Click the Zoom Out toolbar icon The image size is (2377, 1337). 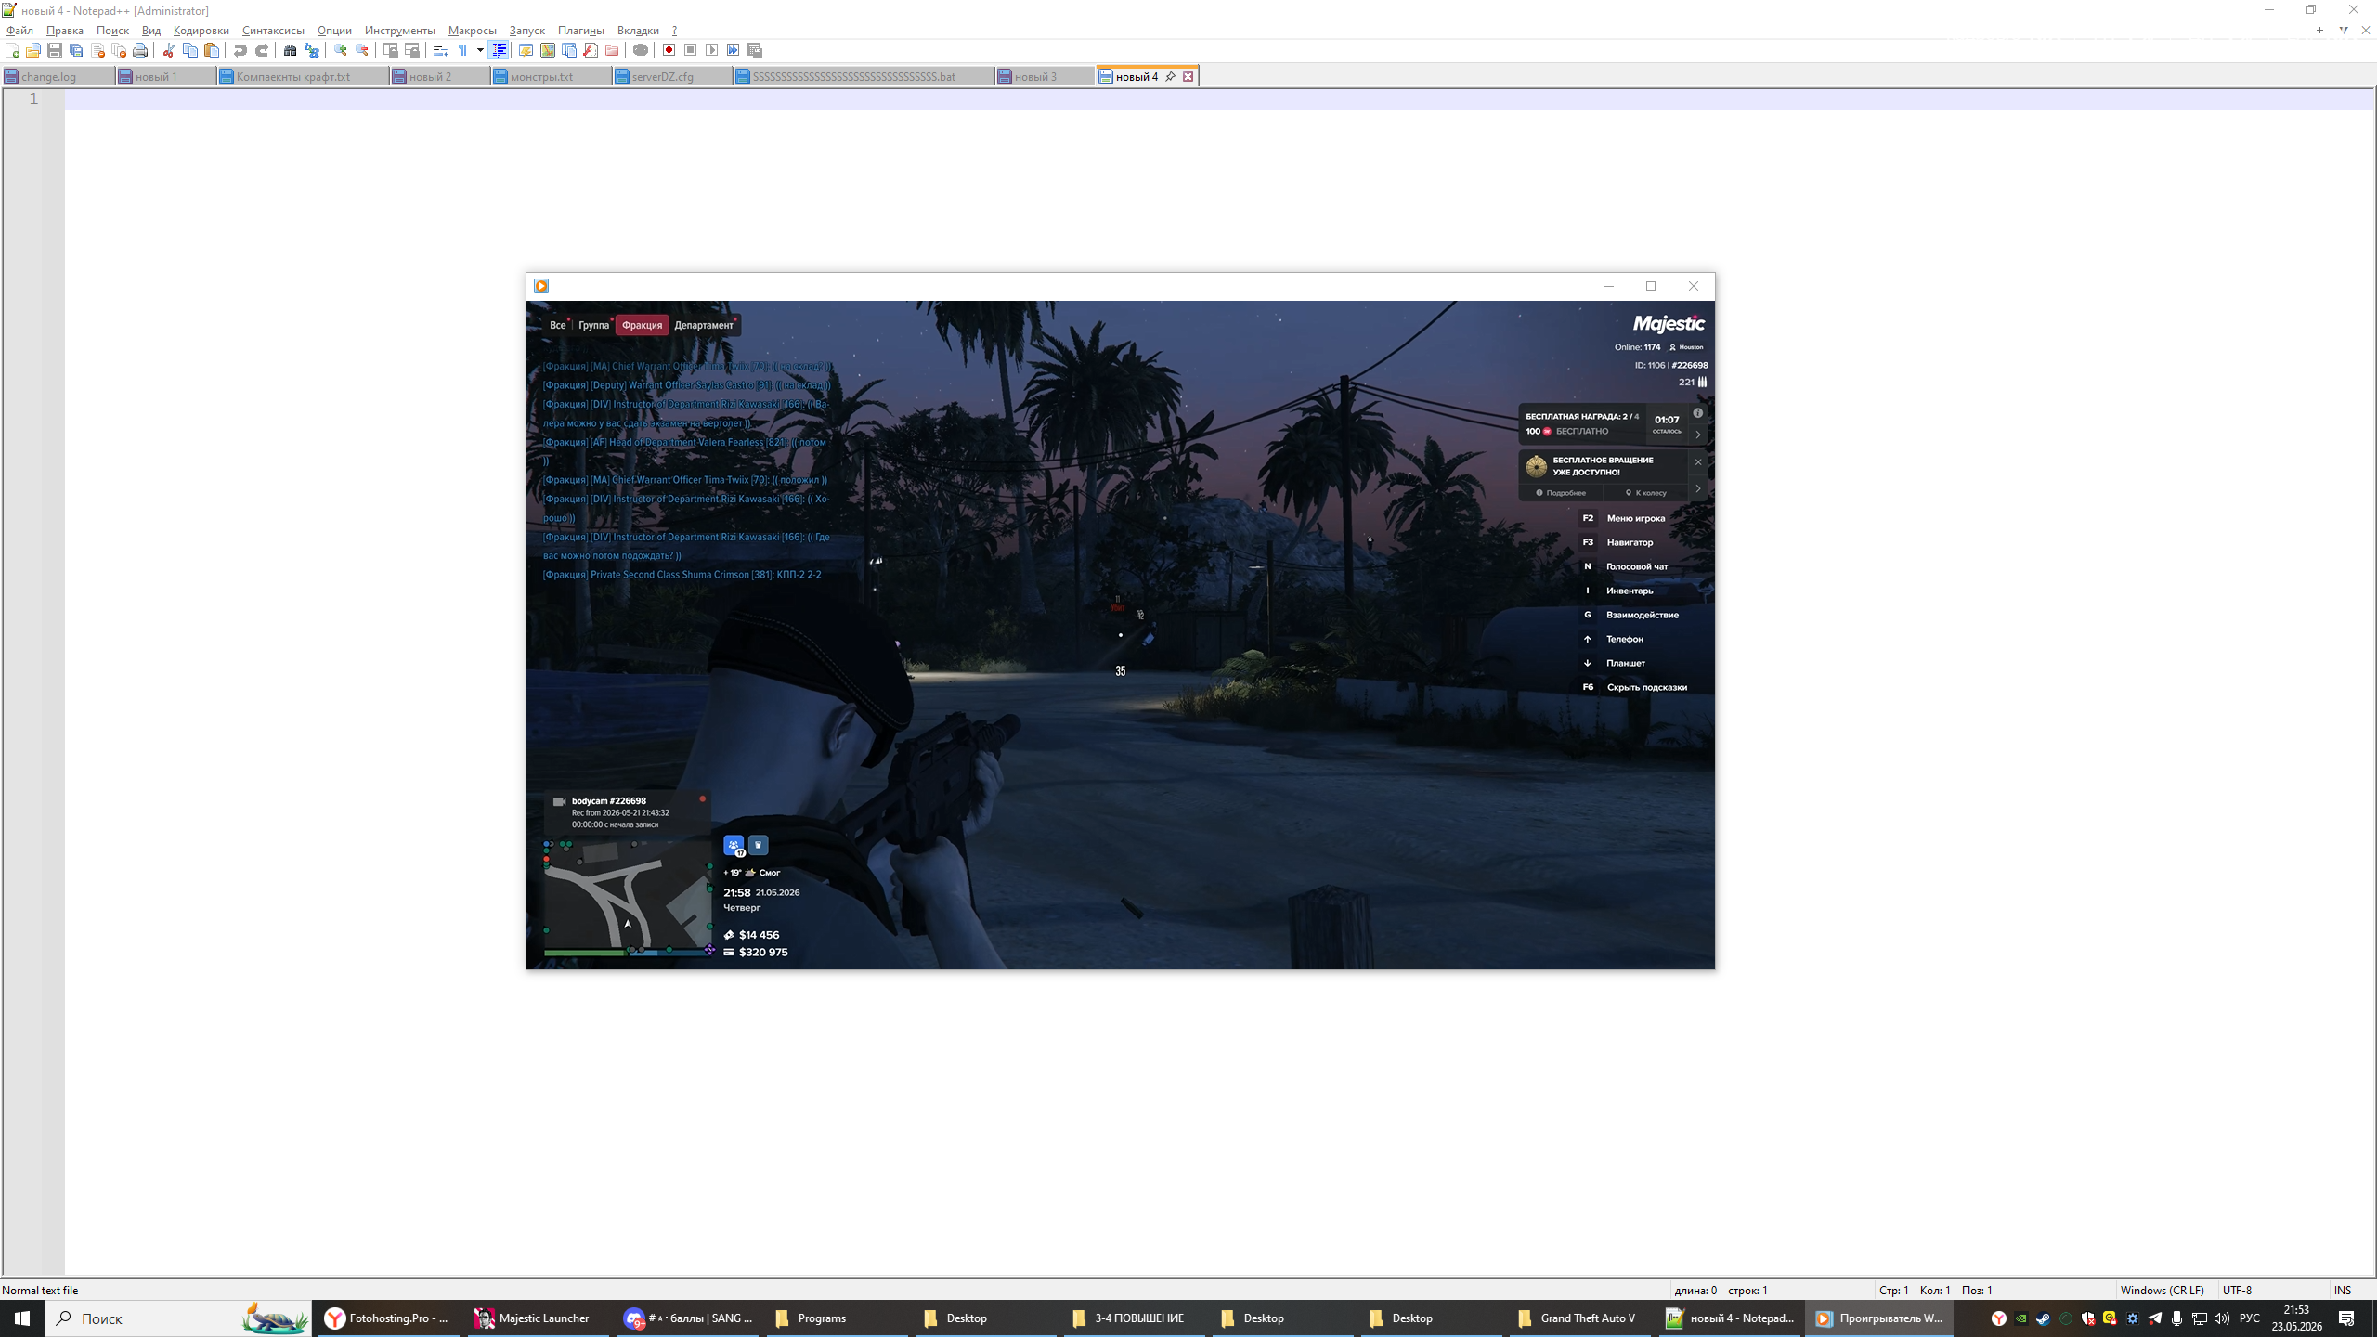362,50
